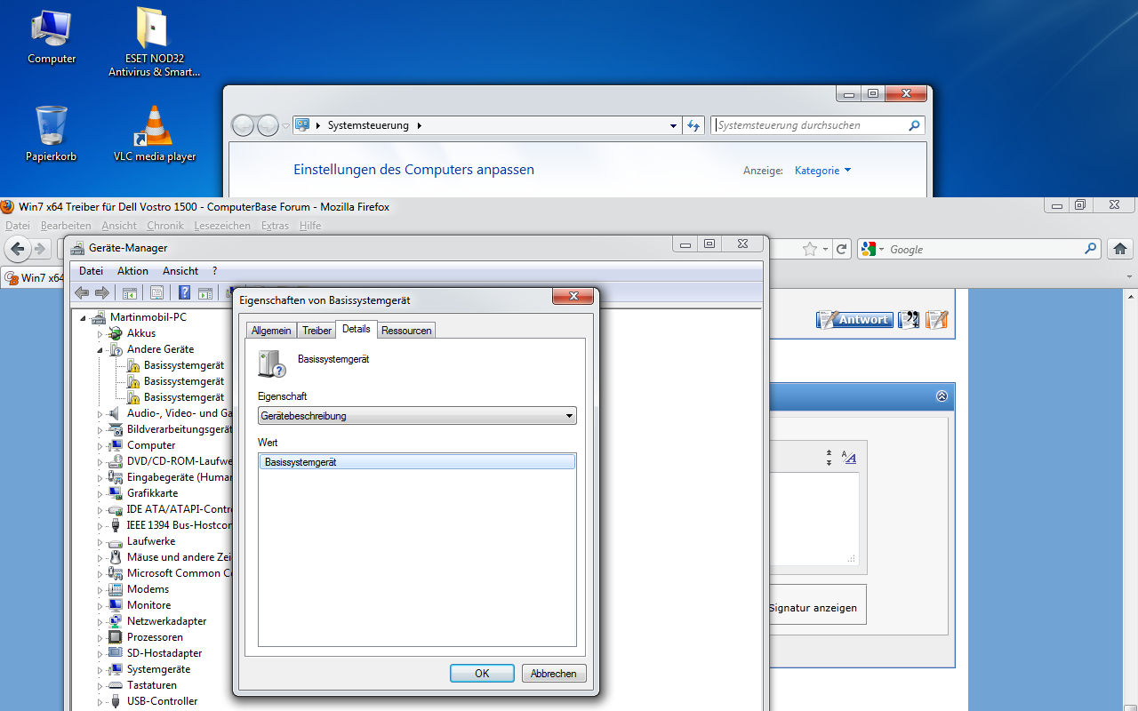Switch to the Allgemein tab
Screen dimensions: 1138x711
(271, 331)
